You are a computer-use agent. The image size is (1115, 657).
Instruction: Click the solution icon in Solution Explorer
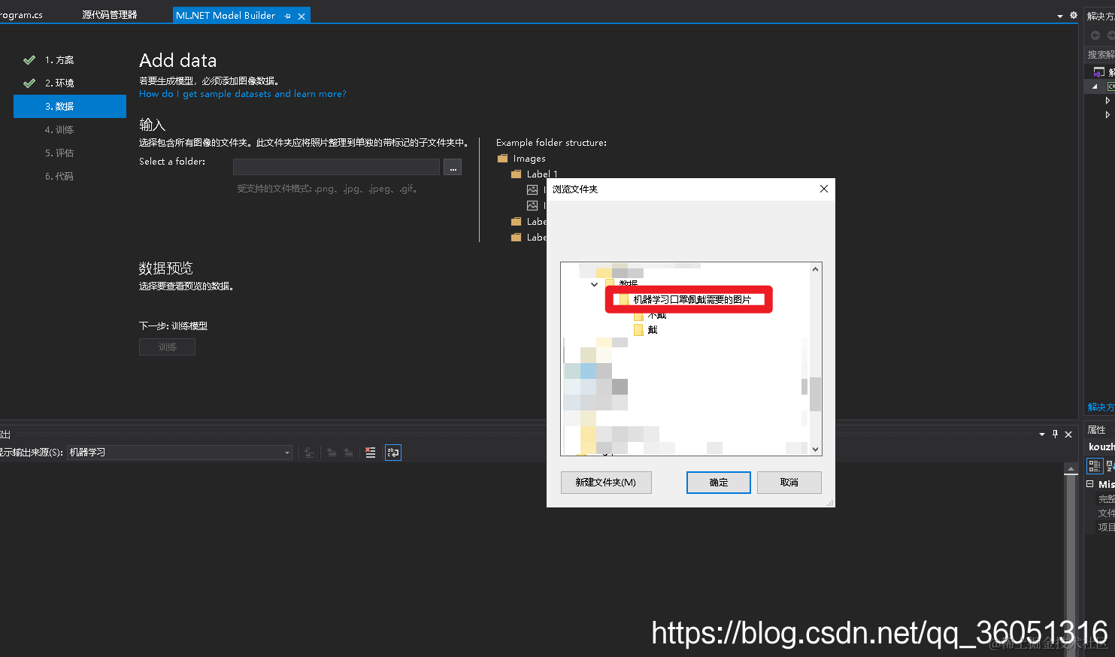[x=1099, y=72]
